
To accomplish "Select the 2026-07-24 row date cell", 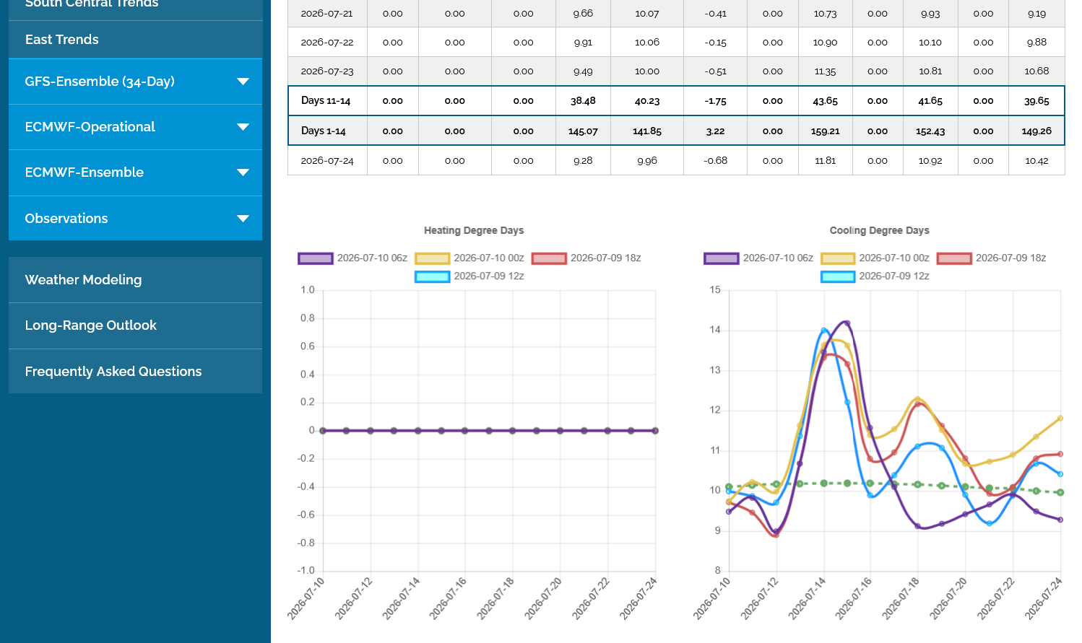I will [x=327, y=161].
